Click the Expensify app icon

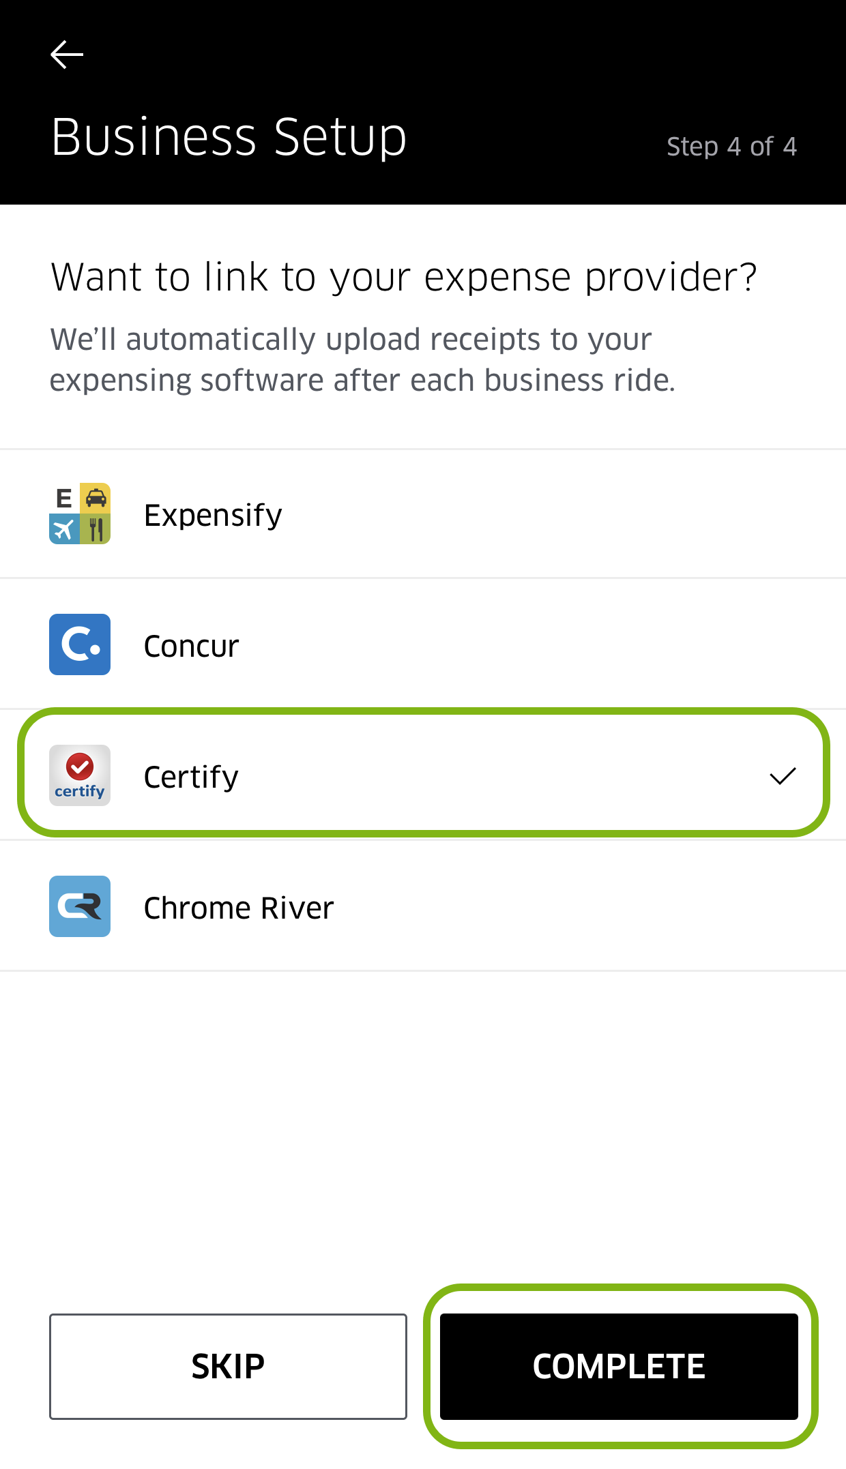(x=80, y=514)
